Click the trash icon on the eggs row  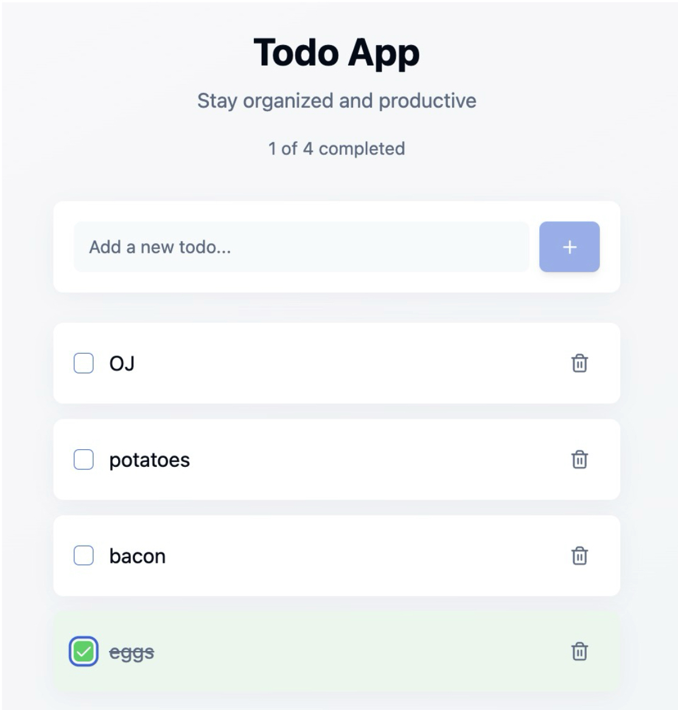pos(579,652)
